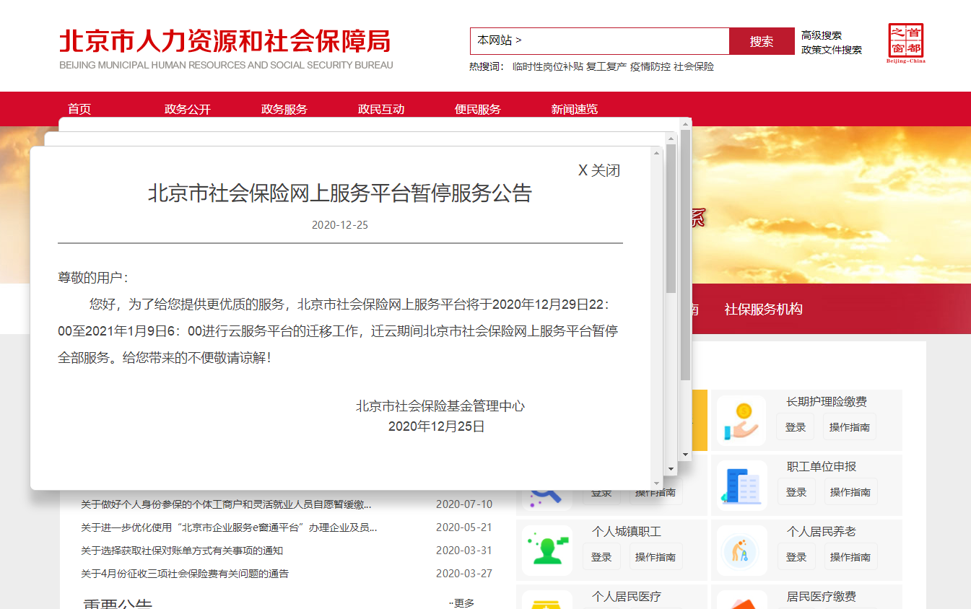Click the yellow icon beside 个人居民医疗

[x=547, y=602]
